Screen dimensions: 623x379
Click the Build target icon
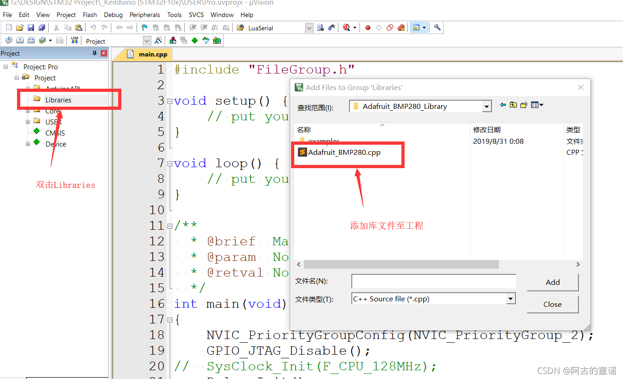20,40
